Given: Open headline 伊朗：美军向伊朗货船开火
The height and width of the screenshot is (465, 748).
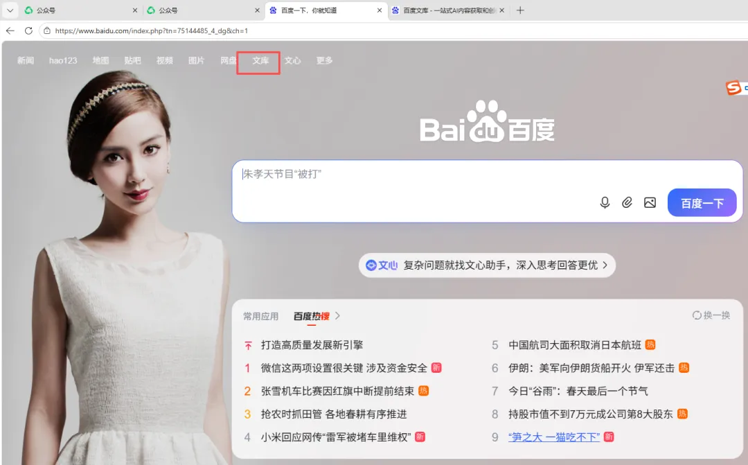Looking at the screenshot, I should point(591,367).
